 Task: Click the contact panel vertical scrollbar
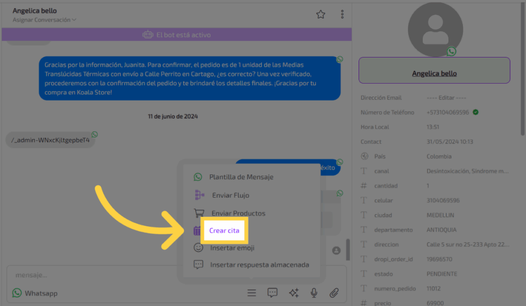tap(522, 77)
